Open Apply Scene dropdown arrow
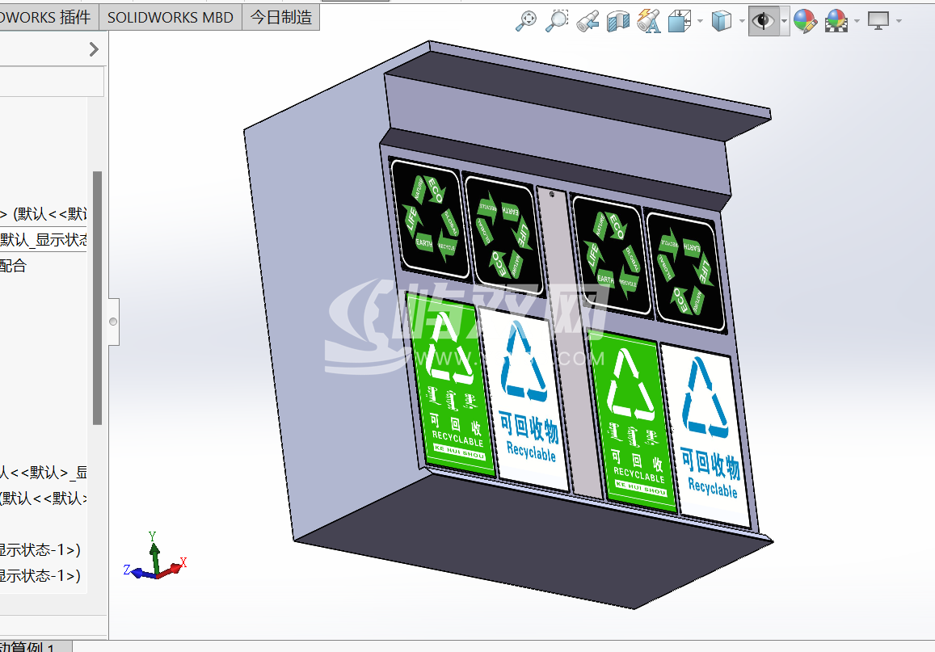This screenshot has width=935, height=652. (857, 21)
